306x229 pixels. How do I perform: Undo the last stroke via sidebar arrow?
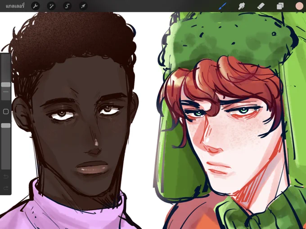click(6, 176)
